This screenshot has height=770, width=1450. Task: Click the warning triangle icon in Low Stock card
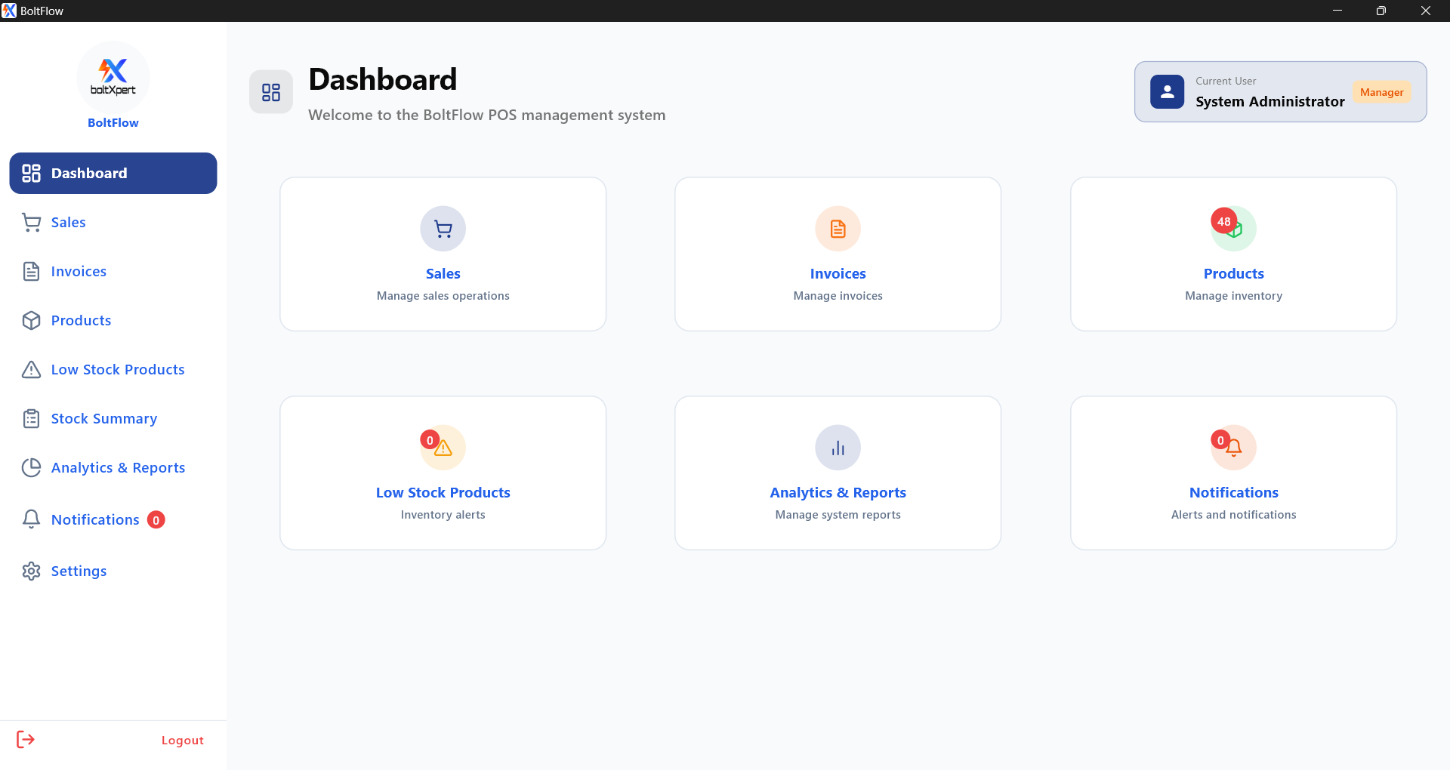pyautogui.click(x=444, y=448)
